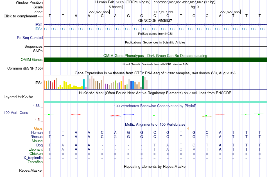Click the '5 bases' scale bar label
Image resolution: width=267 pixels, height=177 pixels.
coord(115,7)
